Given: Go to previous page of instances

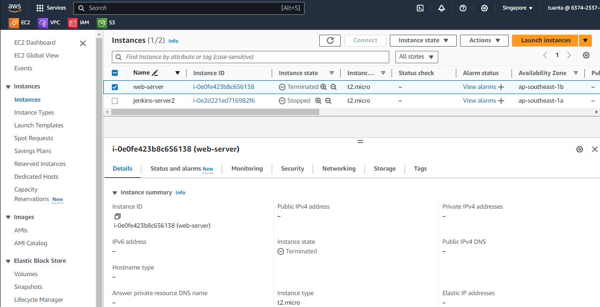Looking at the screenshot, I should [x=546, y=55].
